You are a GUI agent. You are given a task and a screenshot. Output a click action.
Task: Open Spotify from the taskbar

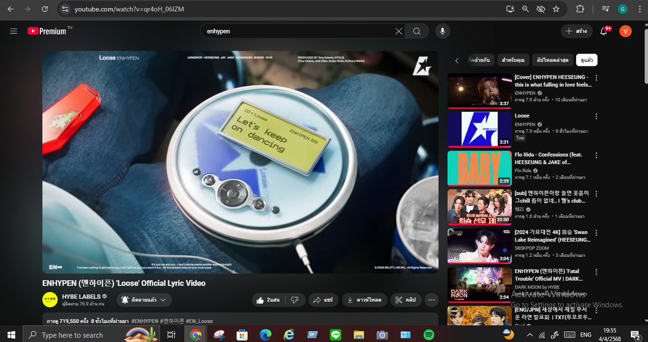tap(429, 334)
